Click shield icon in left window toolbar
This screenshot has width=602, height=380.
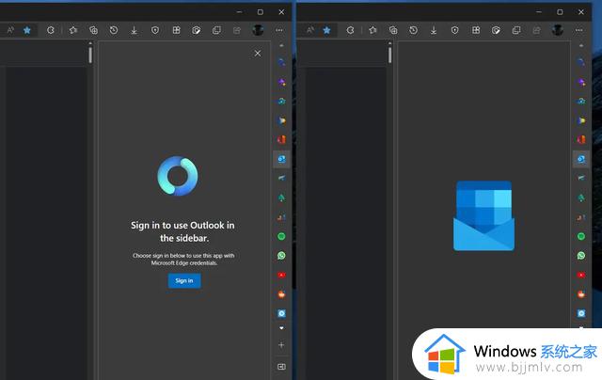[x=155, y=30]
